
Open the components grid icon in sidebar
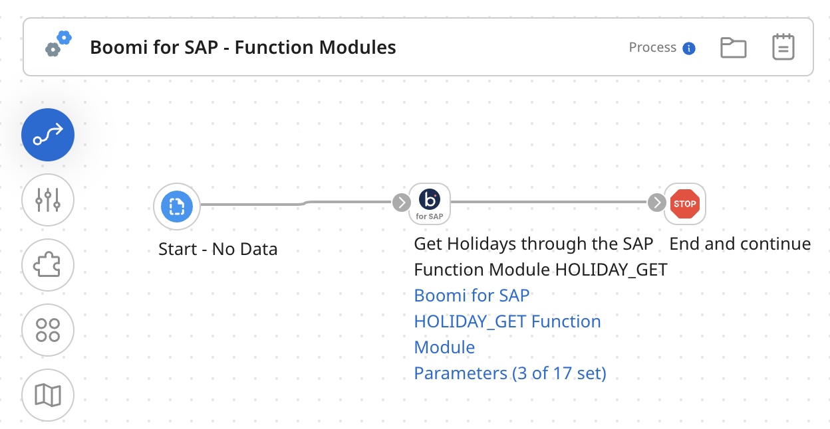(47, 329)
